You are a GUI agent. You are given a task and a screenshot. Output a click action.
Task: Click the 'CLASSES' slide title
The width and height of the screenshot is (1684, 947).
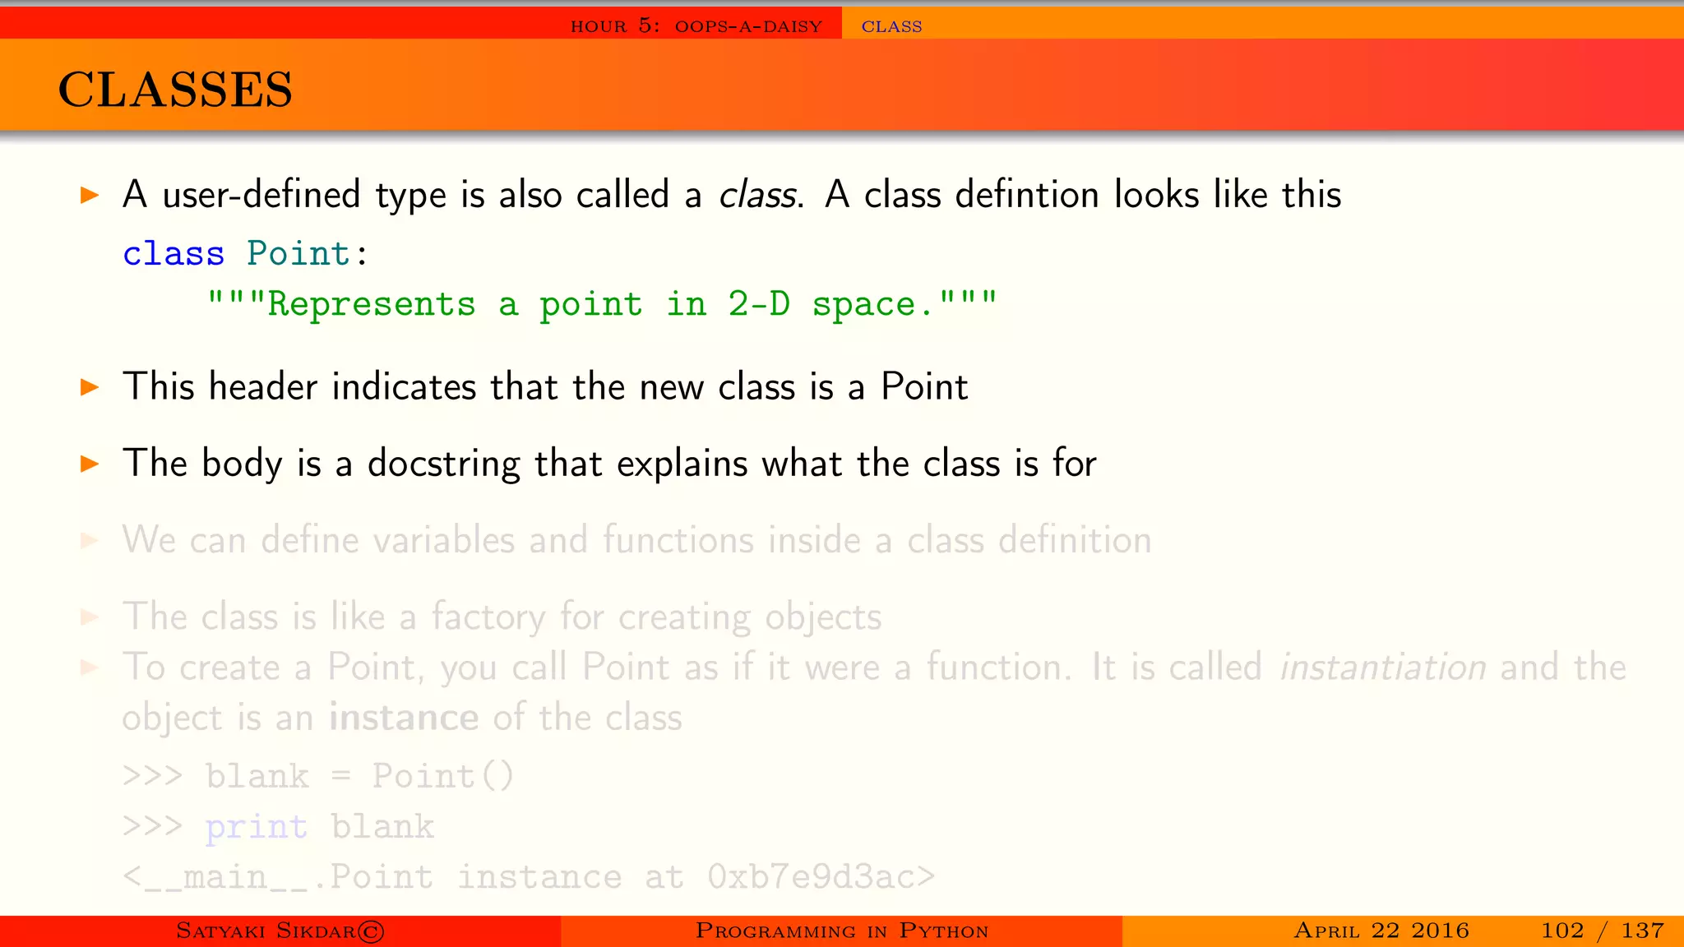[175, 89]
